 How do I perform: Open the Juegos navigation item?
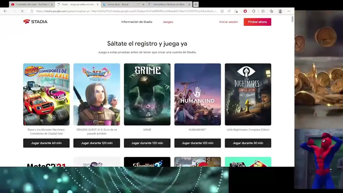coord(168,22)
